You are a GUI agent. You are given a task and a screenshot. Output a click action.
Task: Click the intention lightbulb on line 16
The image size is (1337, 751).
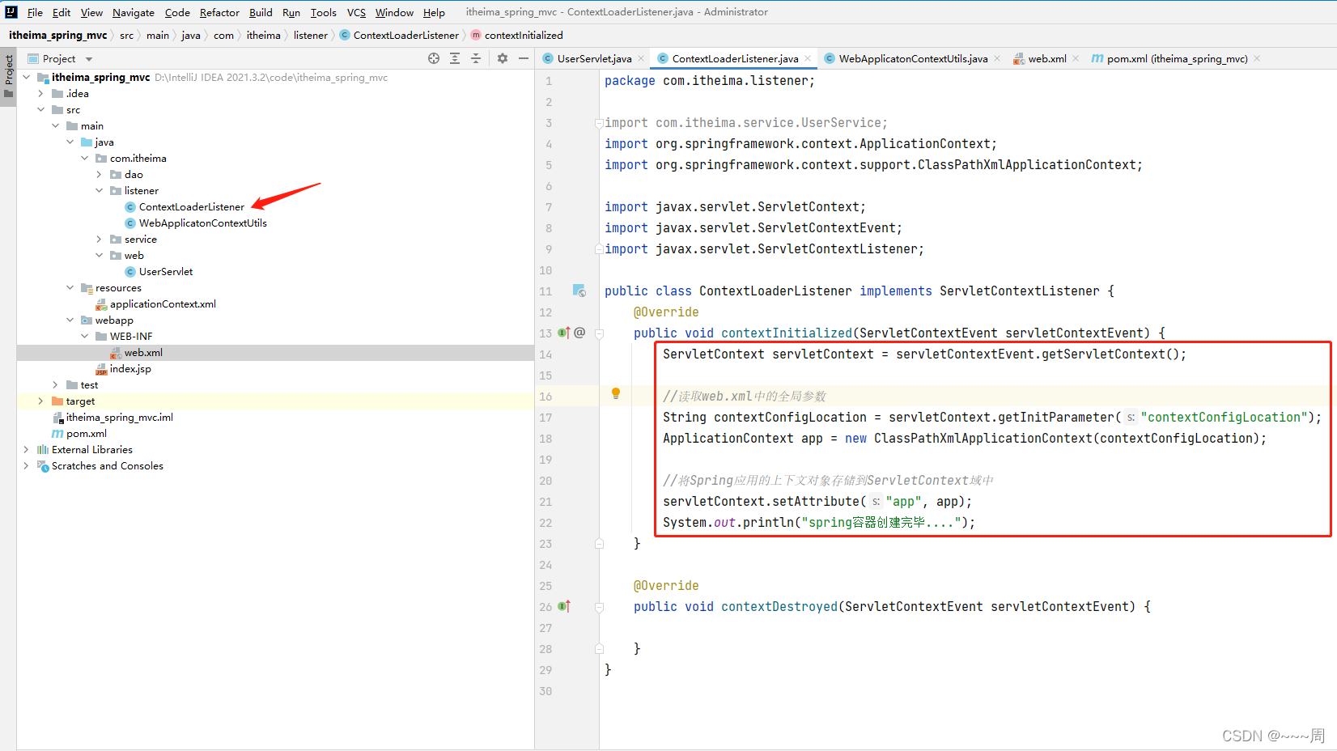(x=616, y=394)
